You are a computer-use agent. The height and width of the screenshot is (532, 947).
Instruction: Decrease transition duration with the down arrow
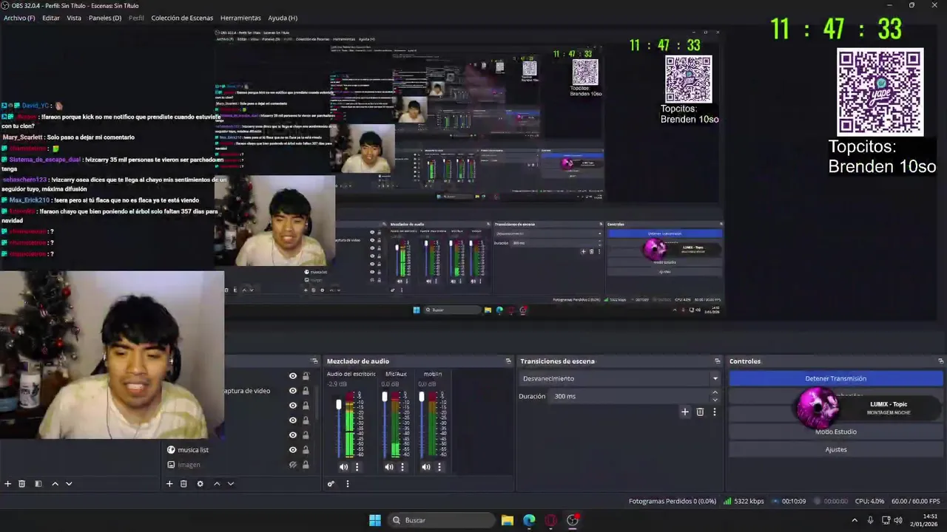pyautogui.click(x=715, y=400)
